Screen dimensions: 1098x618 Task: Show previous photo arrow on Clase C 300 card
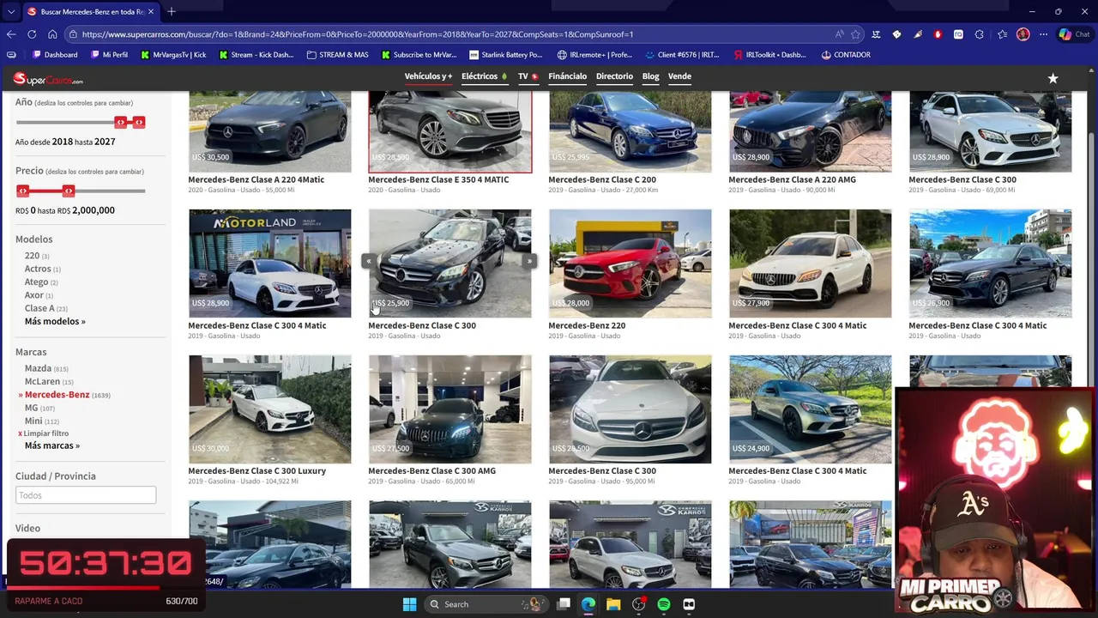pyautogui.click(x=369, y=261)
